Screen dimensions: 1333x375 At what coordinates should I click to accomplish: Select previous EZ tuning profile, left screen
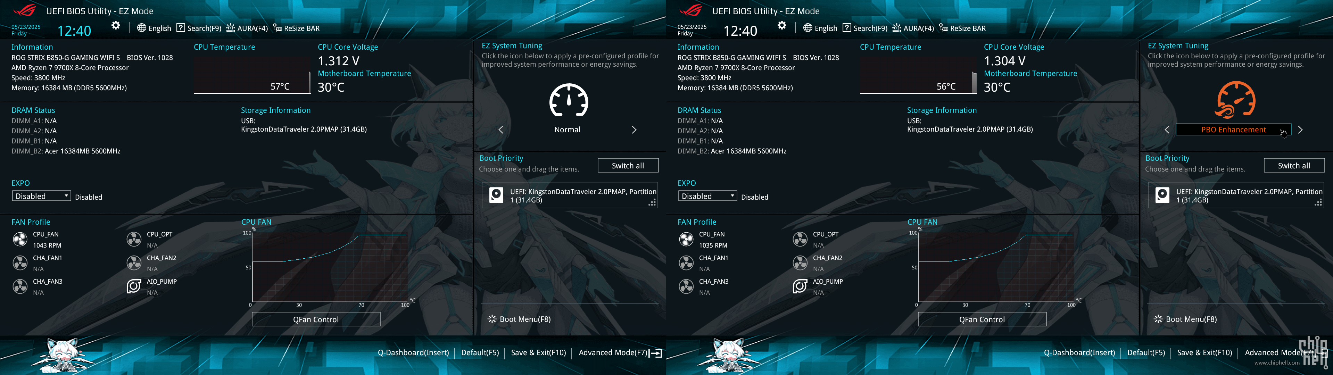[x=500, y=130]
